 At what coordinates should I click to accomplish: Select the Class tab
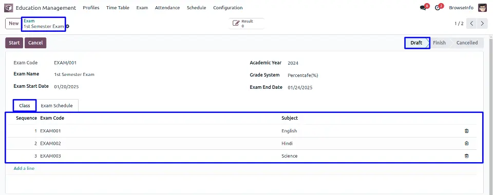[x=25, y=106]
